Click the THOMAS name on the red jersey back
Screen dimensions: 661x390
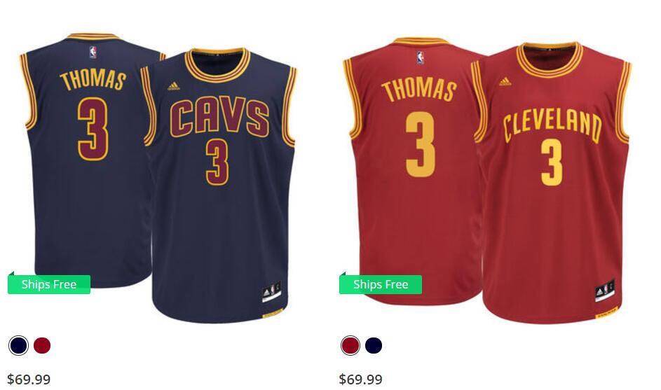(x=419, y=91)
